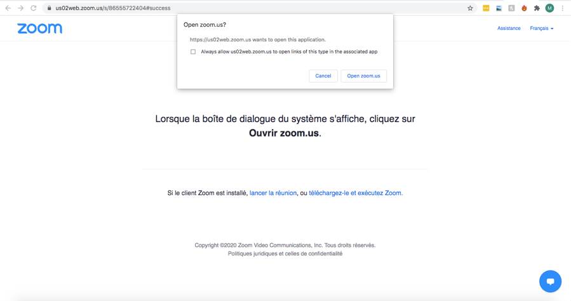Viewport: 571px width, 301px height.
Task: Click the gray extension icon in toolbar
Action: click(511, 8)
